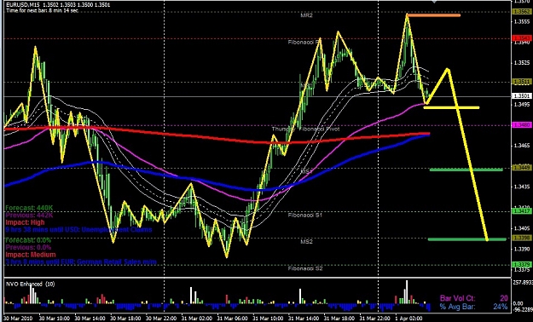This screenshot has height=322, width=533.
Task: Select the MS2 level label
Action: click(306, 242)
